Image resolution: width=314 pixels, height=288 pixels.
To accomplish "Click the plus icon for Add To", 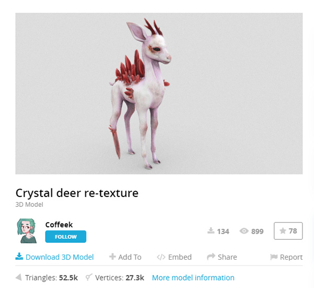I will pyautogui.click(x=113, y=257).
